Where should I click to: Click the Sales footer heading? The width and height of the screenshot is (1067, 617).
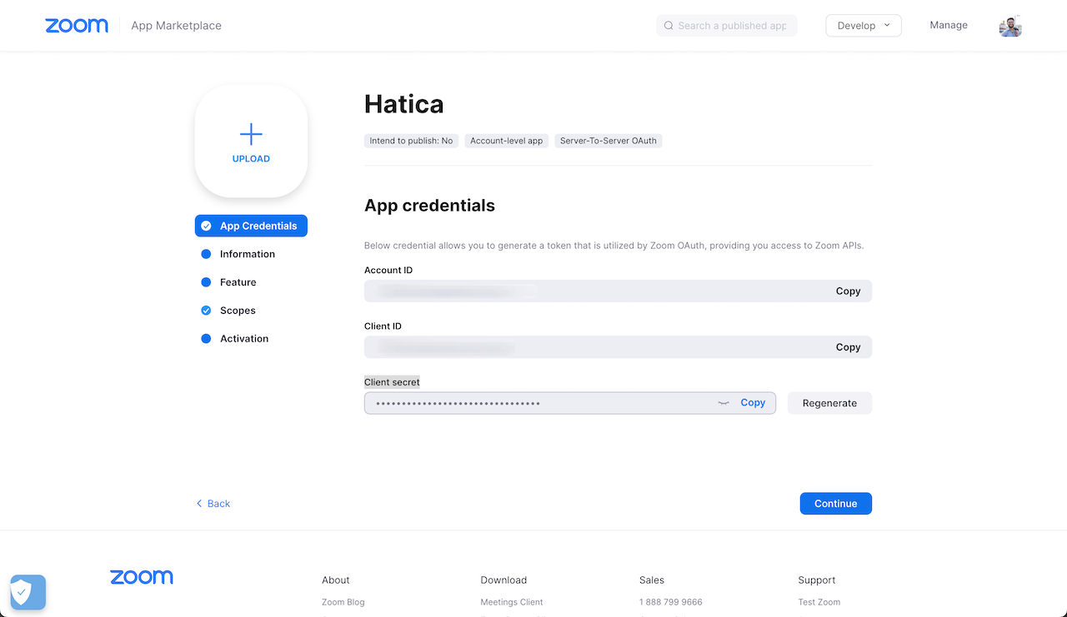(x=652, y=580)
